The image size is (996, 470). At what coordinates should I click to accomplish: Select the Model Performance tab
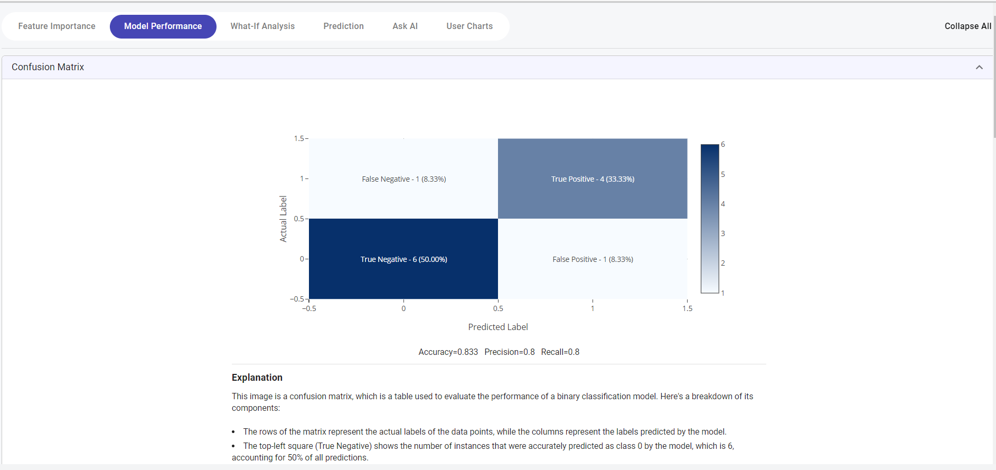[x=163, y=26]
